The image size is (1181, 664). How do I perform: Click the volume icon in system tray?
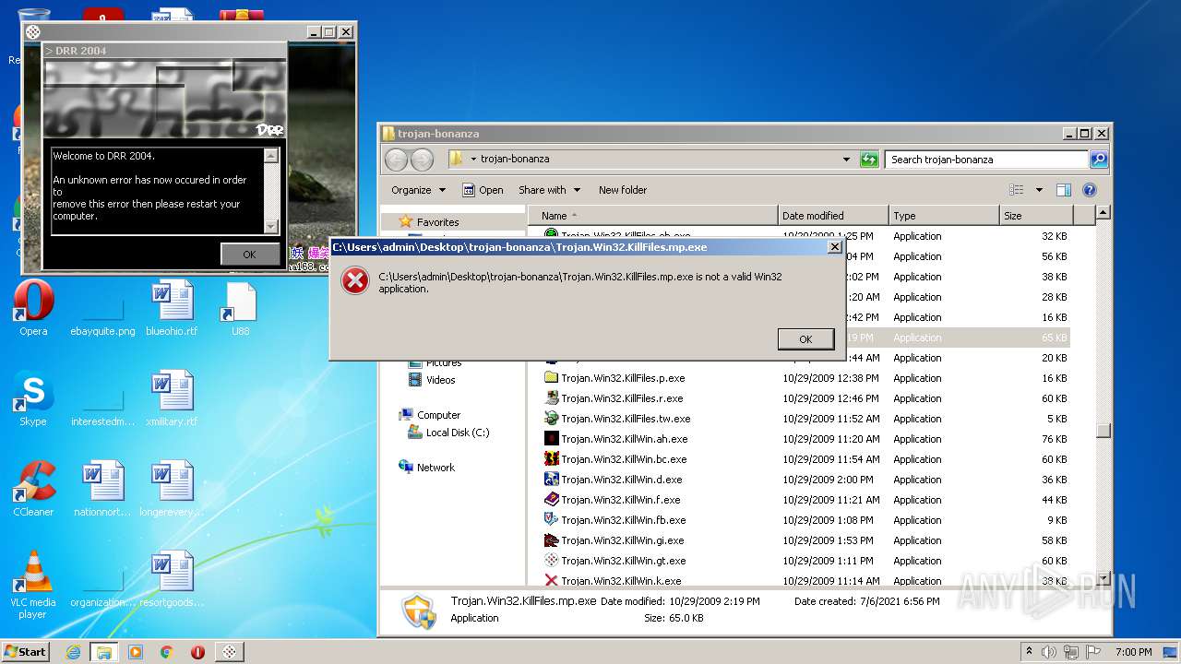tap(1049, 652)
